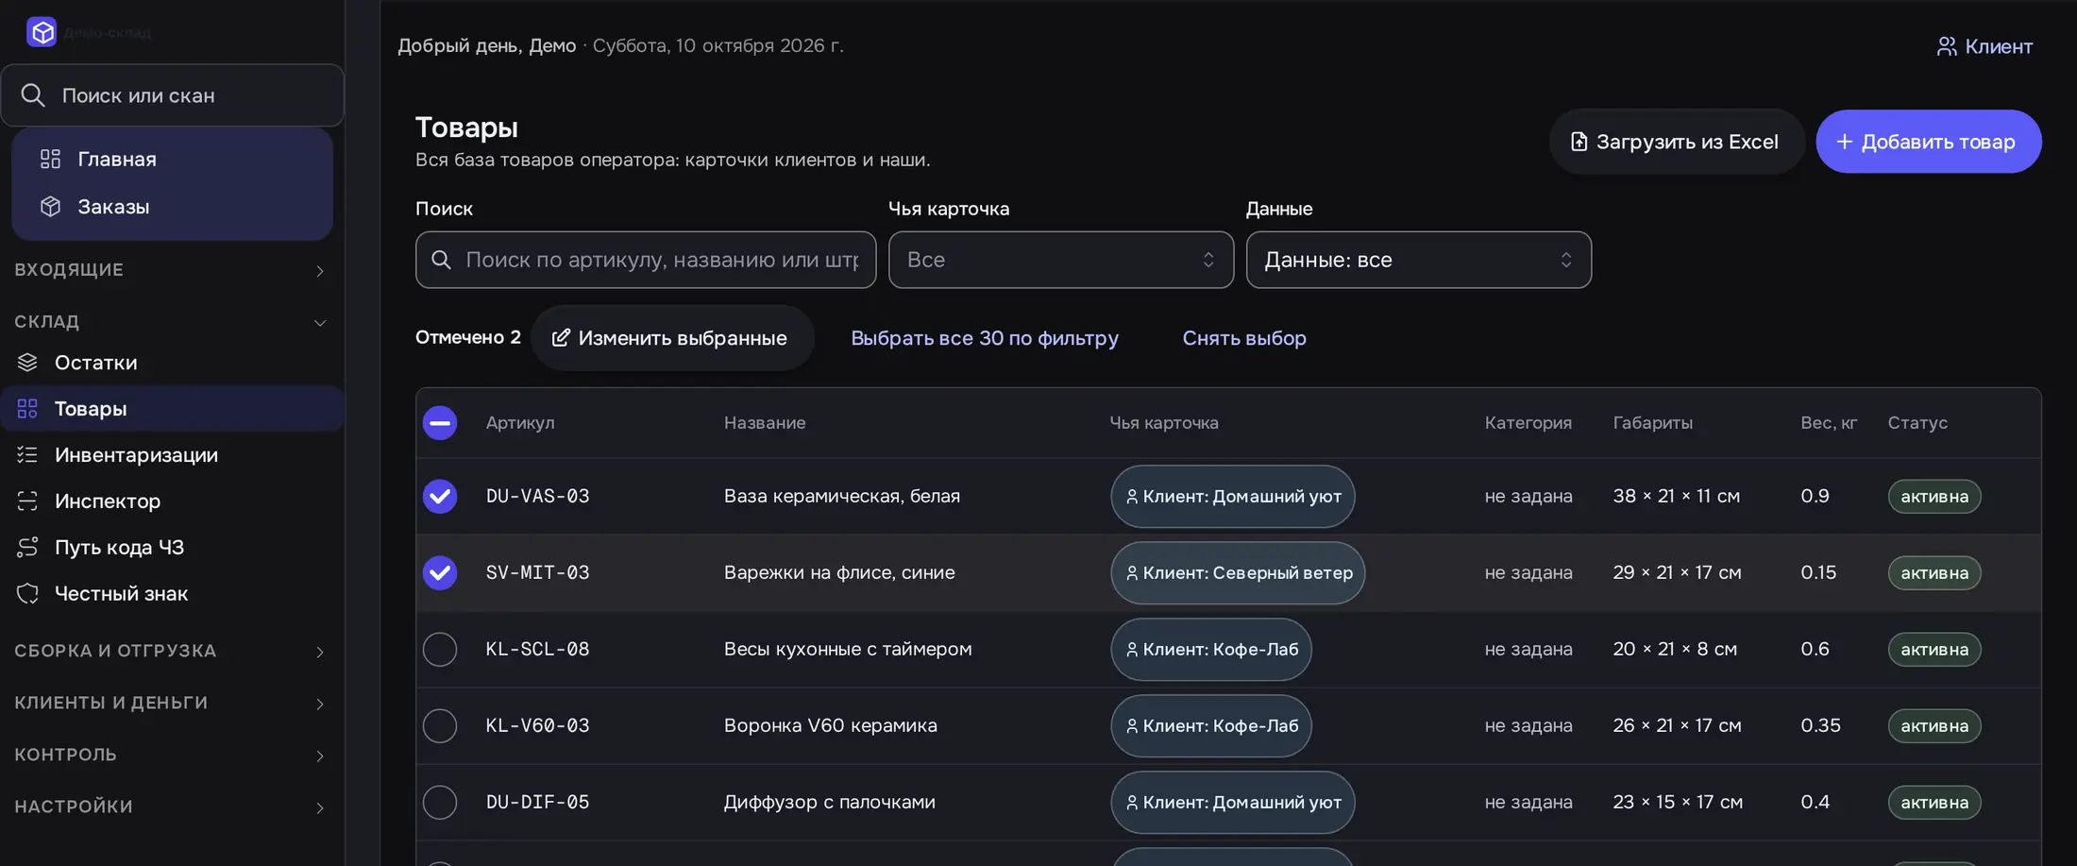
Task: Open Честный знак page
Action: (172, 593)
